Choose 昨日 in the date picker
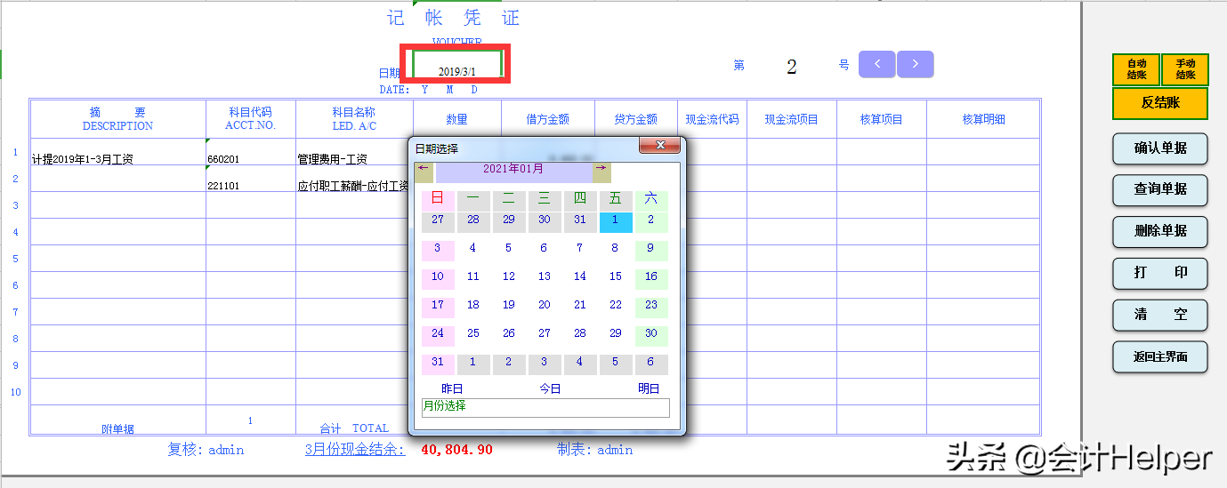This screenshot has width=1227, height=488. click(x=452, y=388)
